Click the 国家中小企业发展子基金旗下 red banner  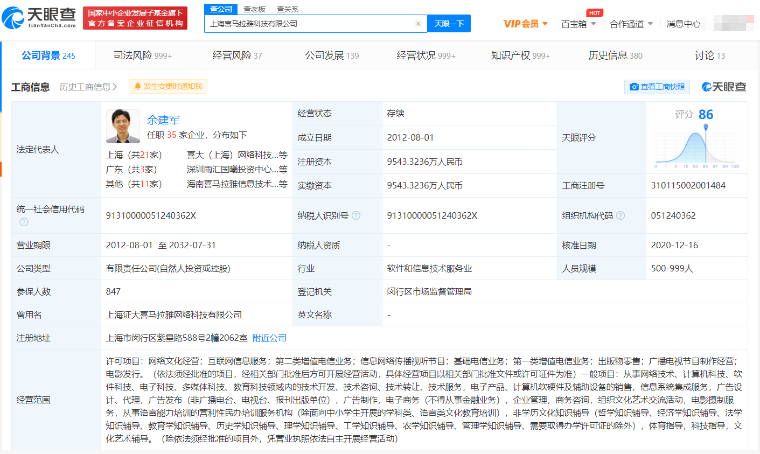tap(135, 18)
